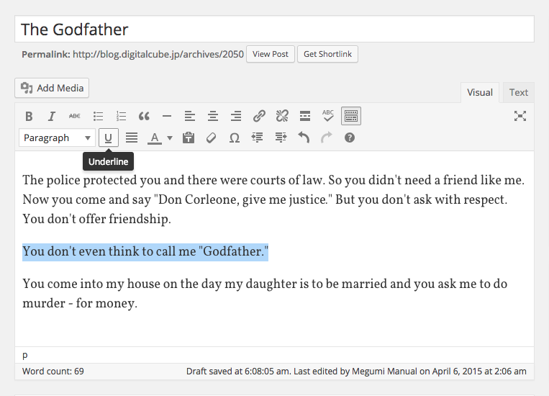Open the insert link tool

pos(259,116)
